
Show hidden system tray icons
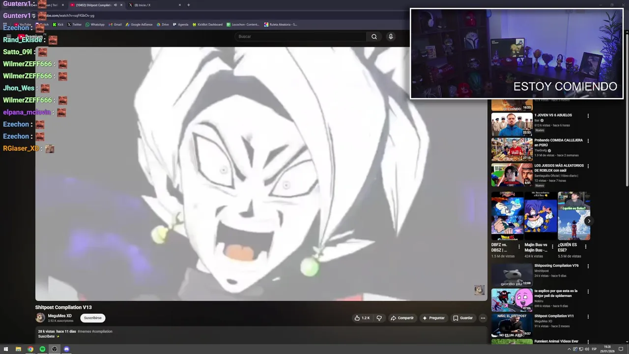tap(570, 349)
